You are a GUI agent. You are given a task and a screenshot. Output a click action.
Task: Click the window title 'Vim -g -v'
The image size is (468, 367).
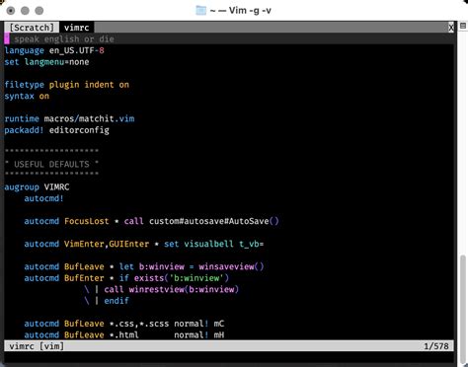pos(250,11)
